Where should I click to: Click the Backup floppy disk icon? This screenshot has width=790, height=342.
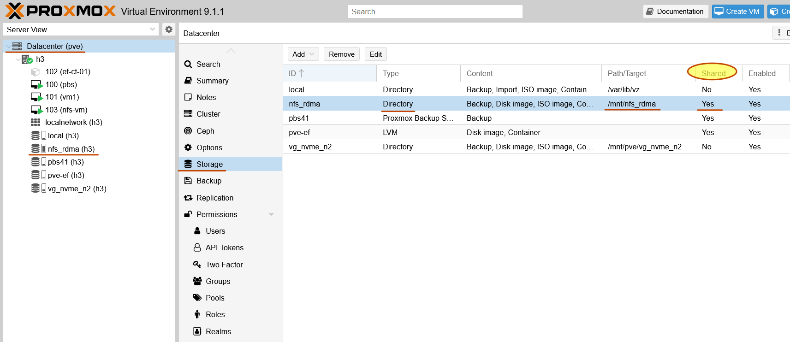(x=188, y=181)
